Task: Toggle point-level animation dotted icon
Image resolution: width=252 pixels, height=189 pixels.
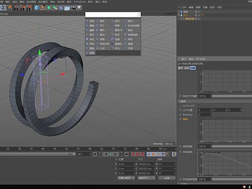Action: [x=168, y=154]
